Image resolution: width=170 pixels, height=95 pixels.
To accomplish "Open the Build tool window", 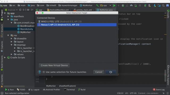I will (x=82, y=90).
